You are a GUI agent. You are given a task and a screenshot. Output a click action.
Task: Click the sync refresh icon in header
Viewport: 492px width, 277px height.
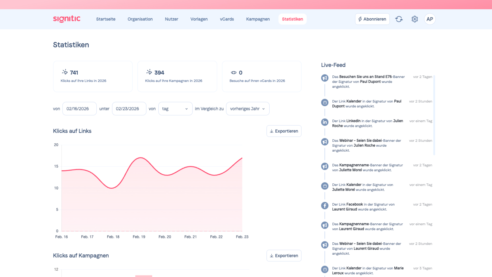[x=399, y=19]
